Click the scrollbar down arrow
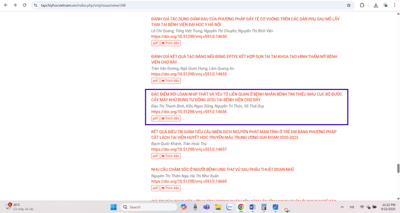 point(398,199)
